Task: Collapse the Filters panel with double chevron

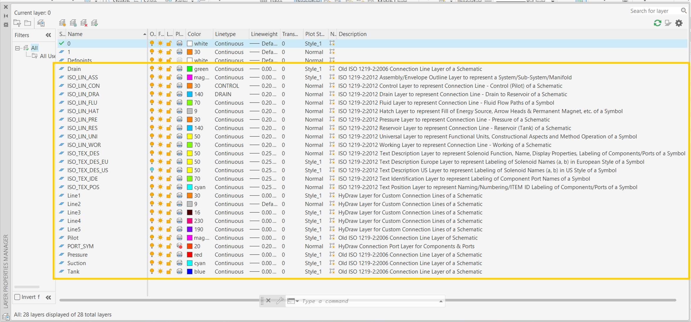Action: [48, 35]
